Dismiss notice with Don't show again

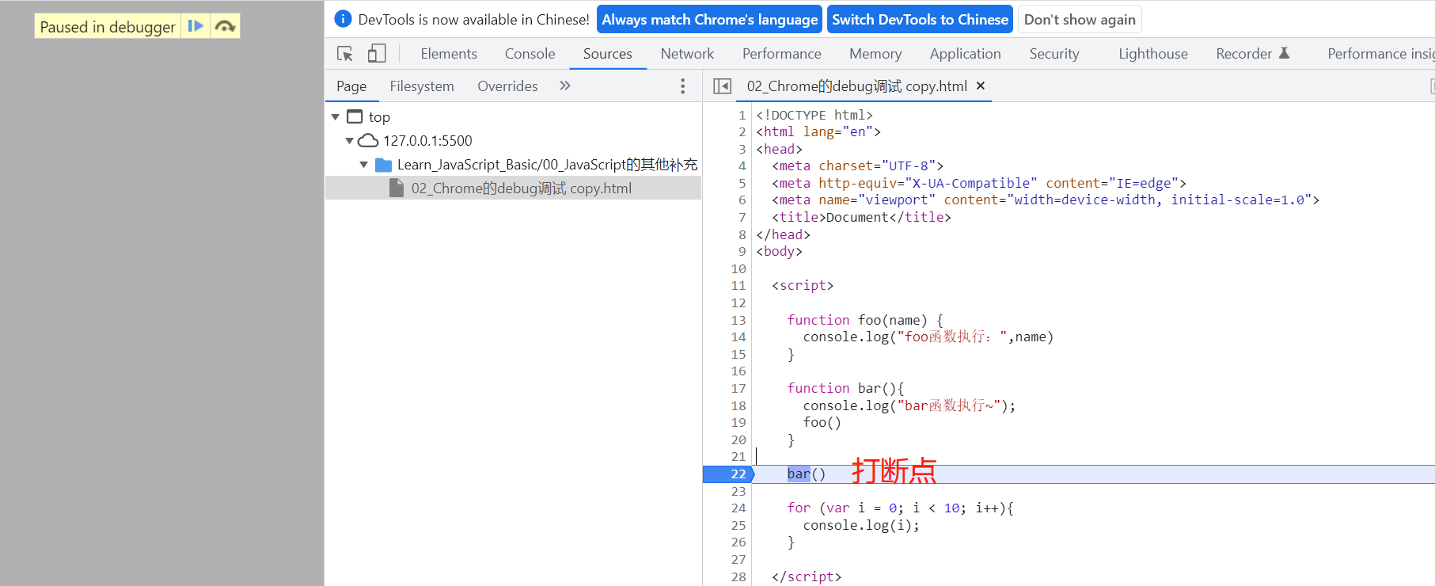point(1080,20)
